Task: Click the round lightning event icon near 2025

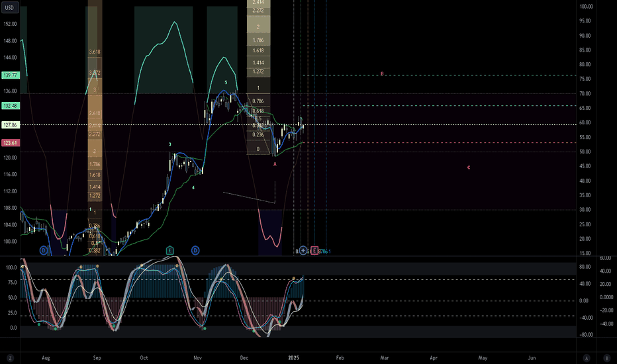Action: click(x=303, y=250)
